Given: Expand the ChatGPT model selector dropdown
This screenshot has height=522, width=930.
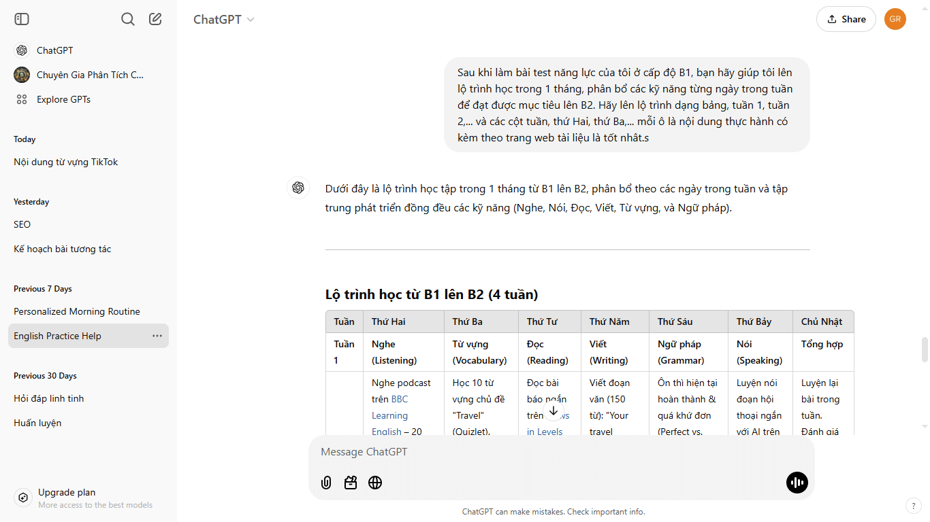Looking at the screenshot, I should click(223, 20).
